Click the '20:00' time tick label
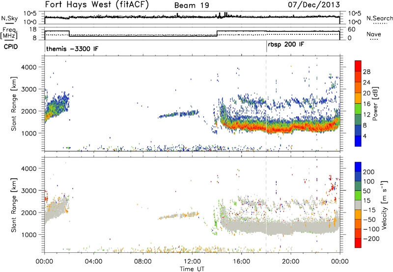The height and width of the screenshot is (272, 393). coord(291,262)
